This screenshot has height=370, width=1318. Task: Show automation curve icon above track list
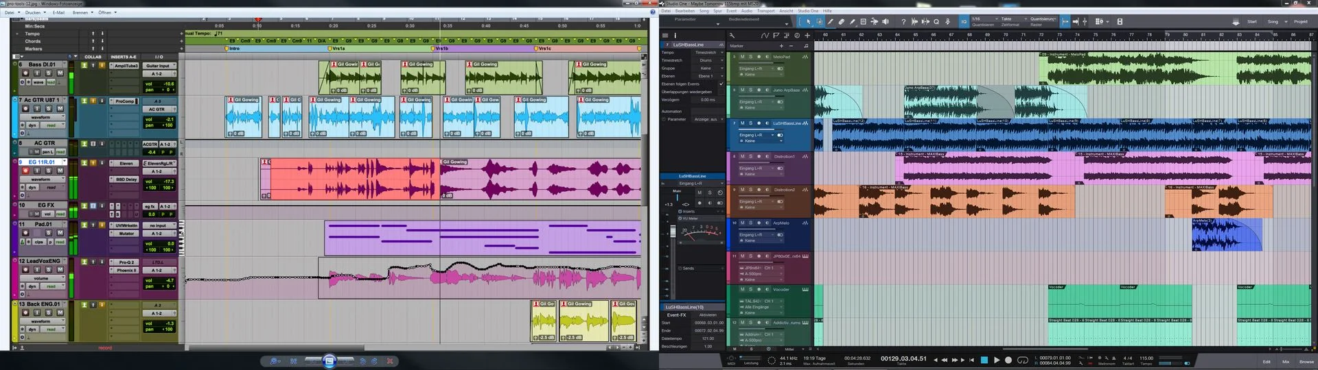pos(765,36)
